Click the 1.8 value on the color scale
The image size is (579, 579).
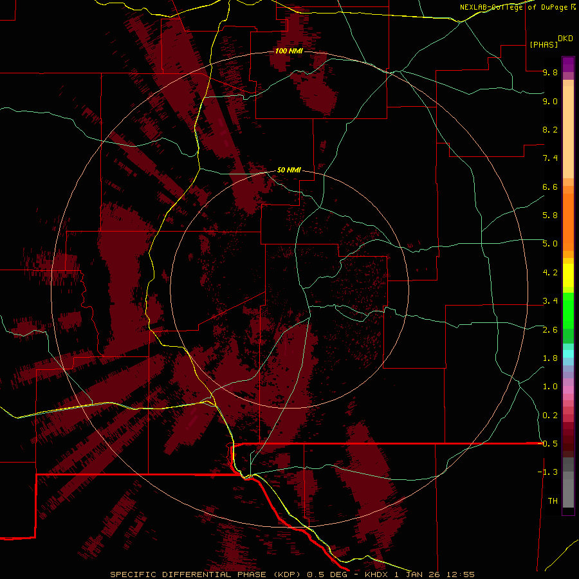tap(550, 358)
